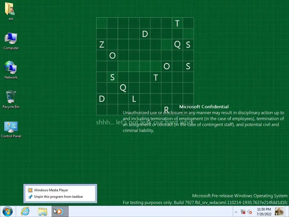Viewport: 289px width, 217px height.
Task: Select Unpin this program from taskbar
Action: (x=60, y=197)
